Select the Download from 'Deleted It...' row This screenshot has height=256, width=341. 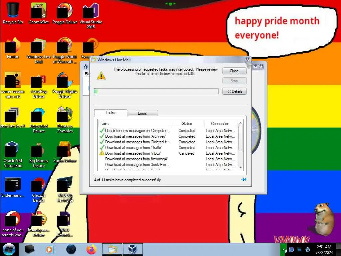[168, 142]
